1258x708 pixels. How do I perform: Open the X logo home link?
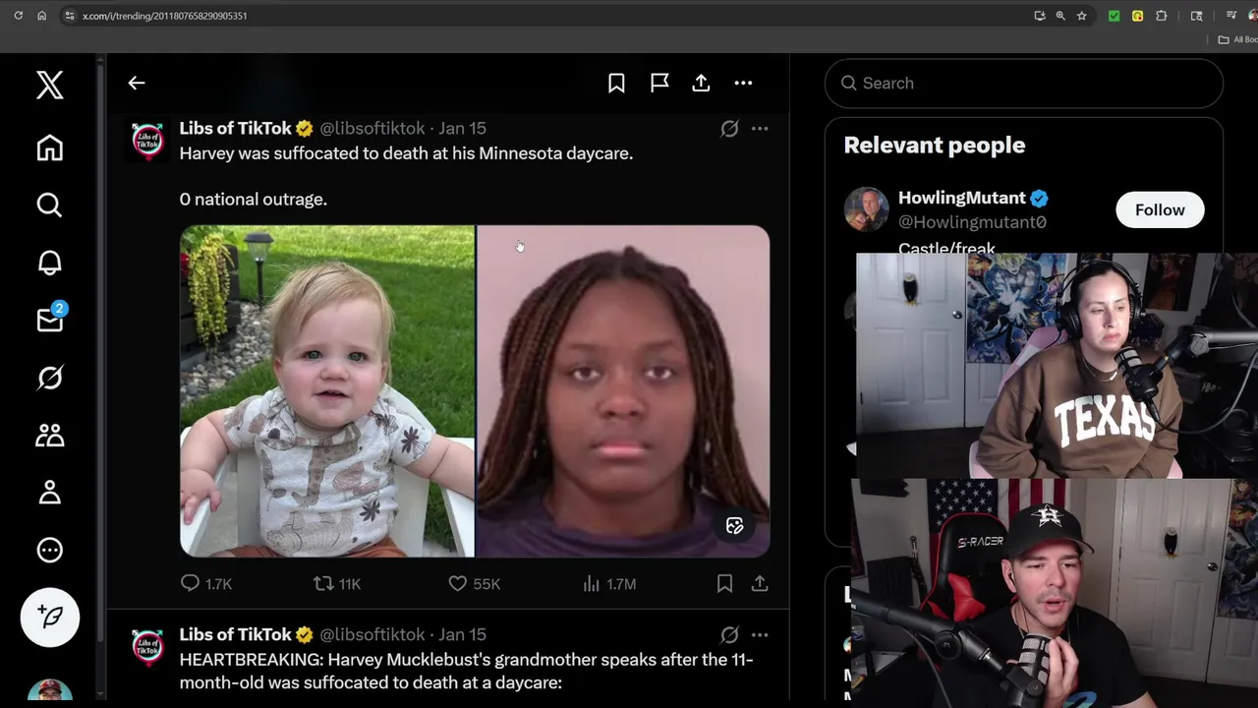coord(50,85)
